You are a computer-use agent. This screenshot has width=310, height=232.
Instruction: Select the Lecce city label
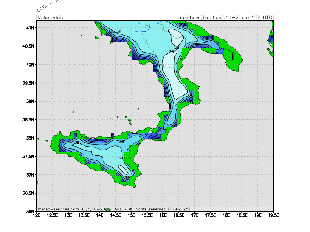click(229, 50)
